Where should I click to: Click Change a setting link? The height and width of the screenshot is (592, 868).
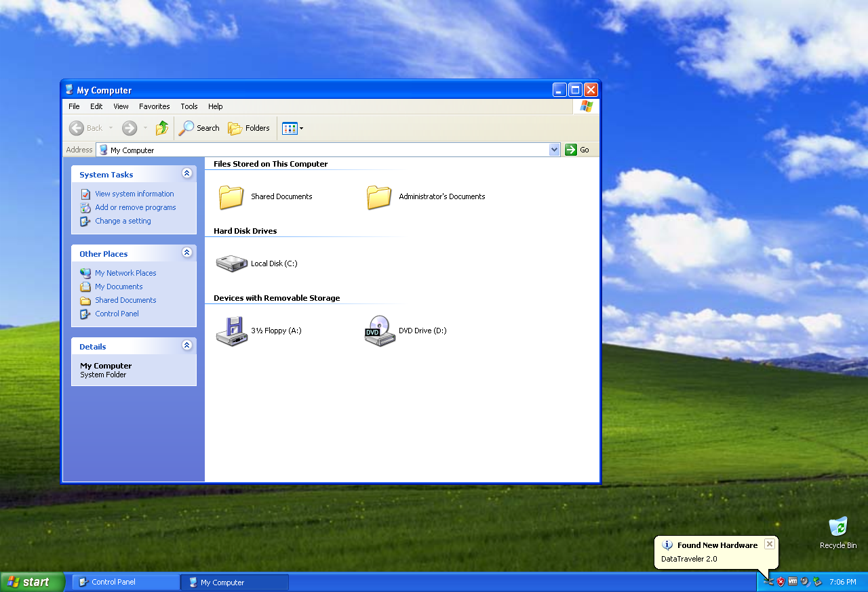[x=123, y=221]
